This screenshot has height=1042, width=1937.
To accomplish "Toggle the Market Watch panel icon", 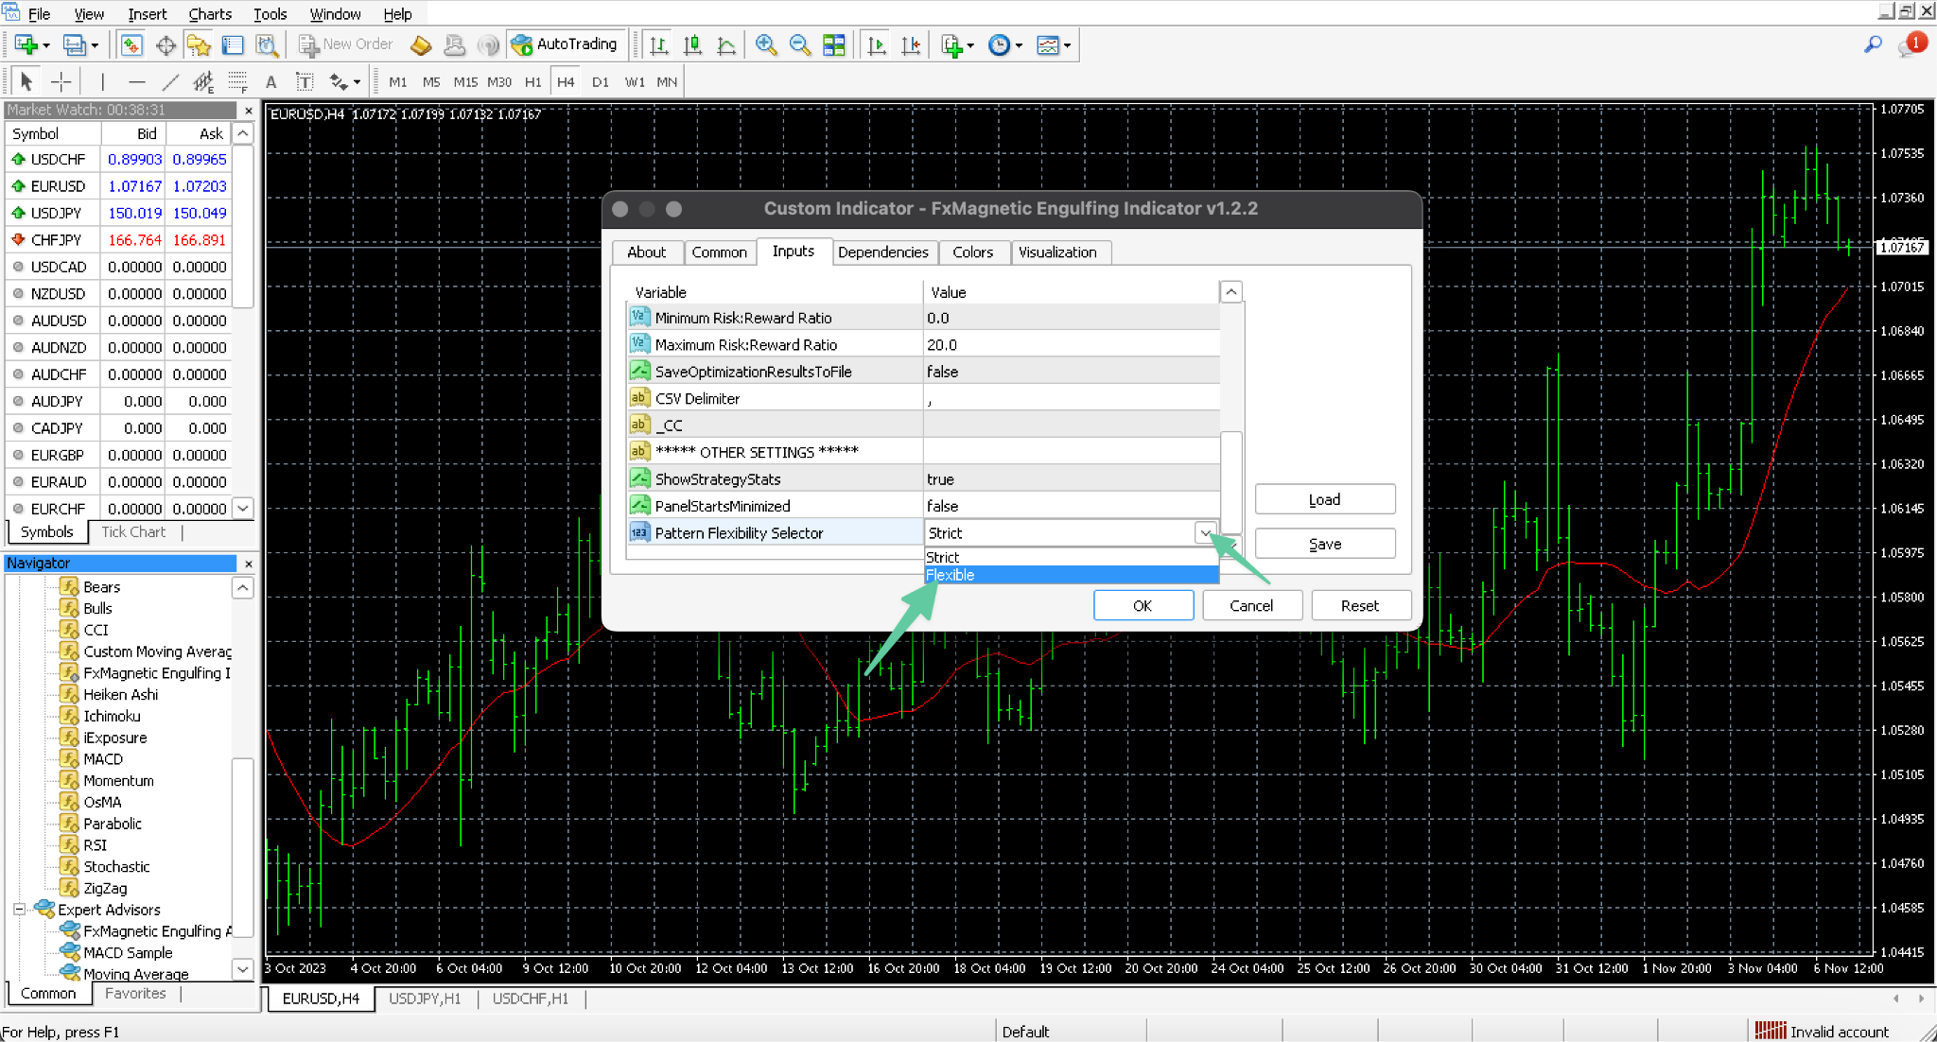I will pos(131,44).
